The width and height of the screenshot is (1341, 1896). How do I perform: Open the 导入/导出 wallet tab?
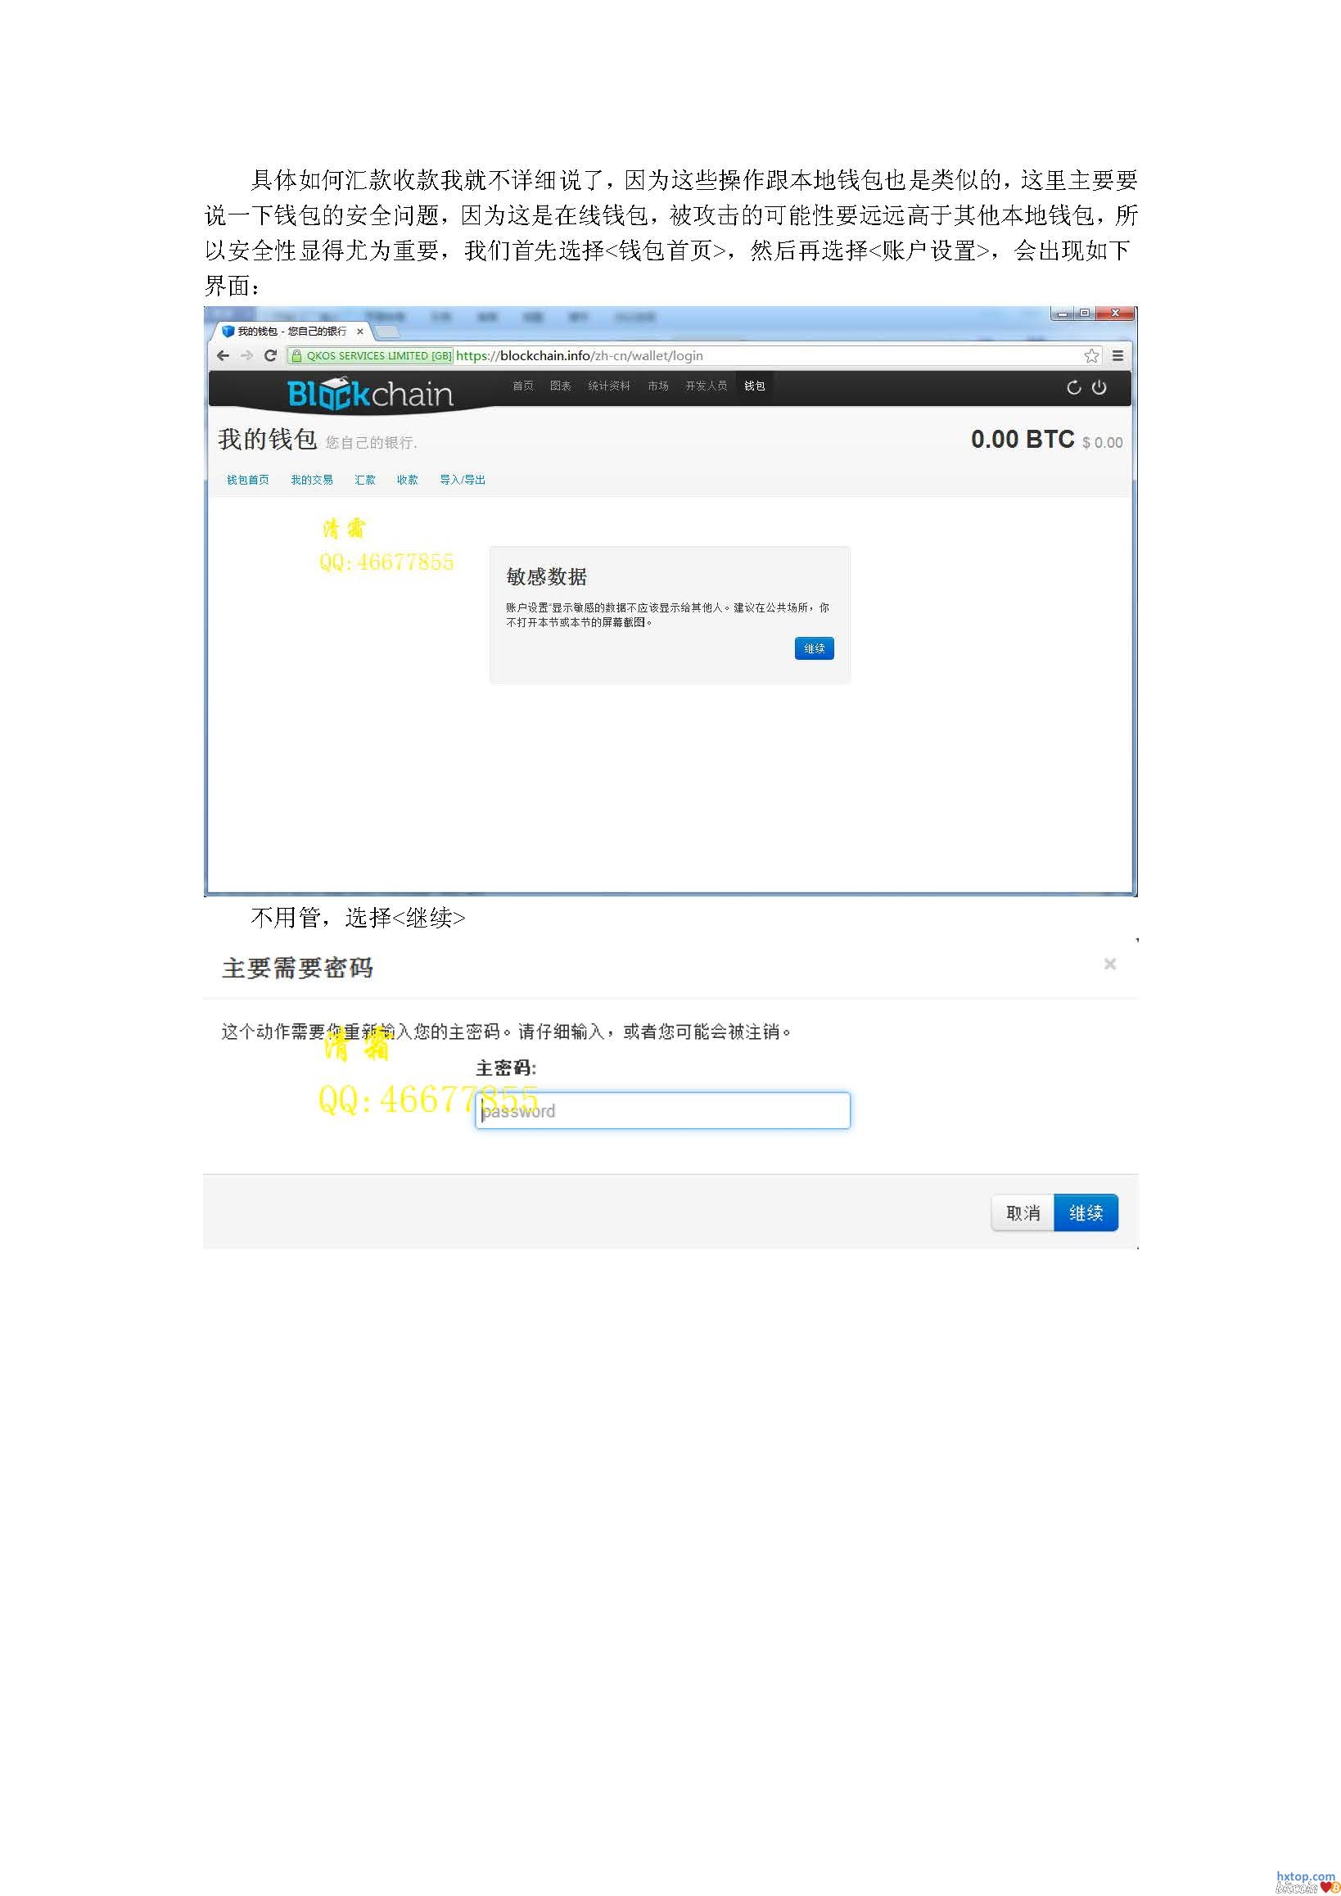click(463, 480)
